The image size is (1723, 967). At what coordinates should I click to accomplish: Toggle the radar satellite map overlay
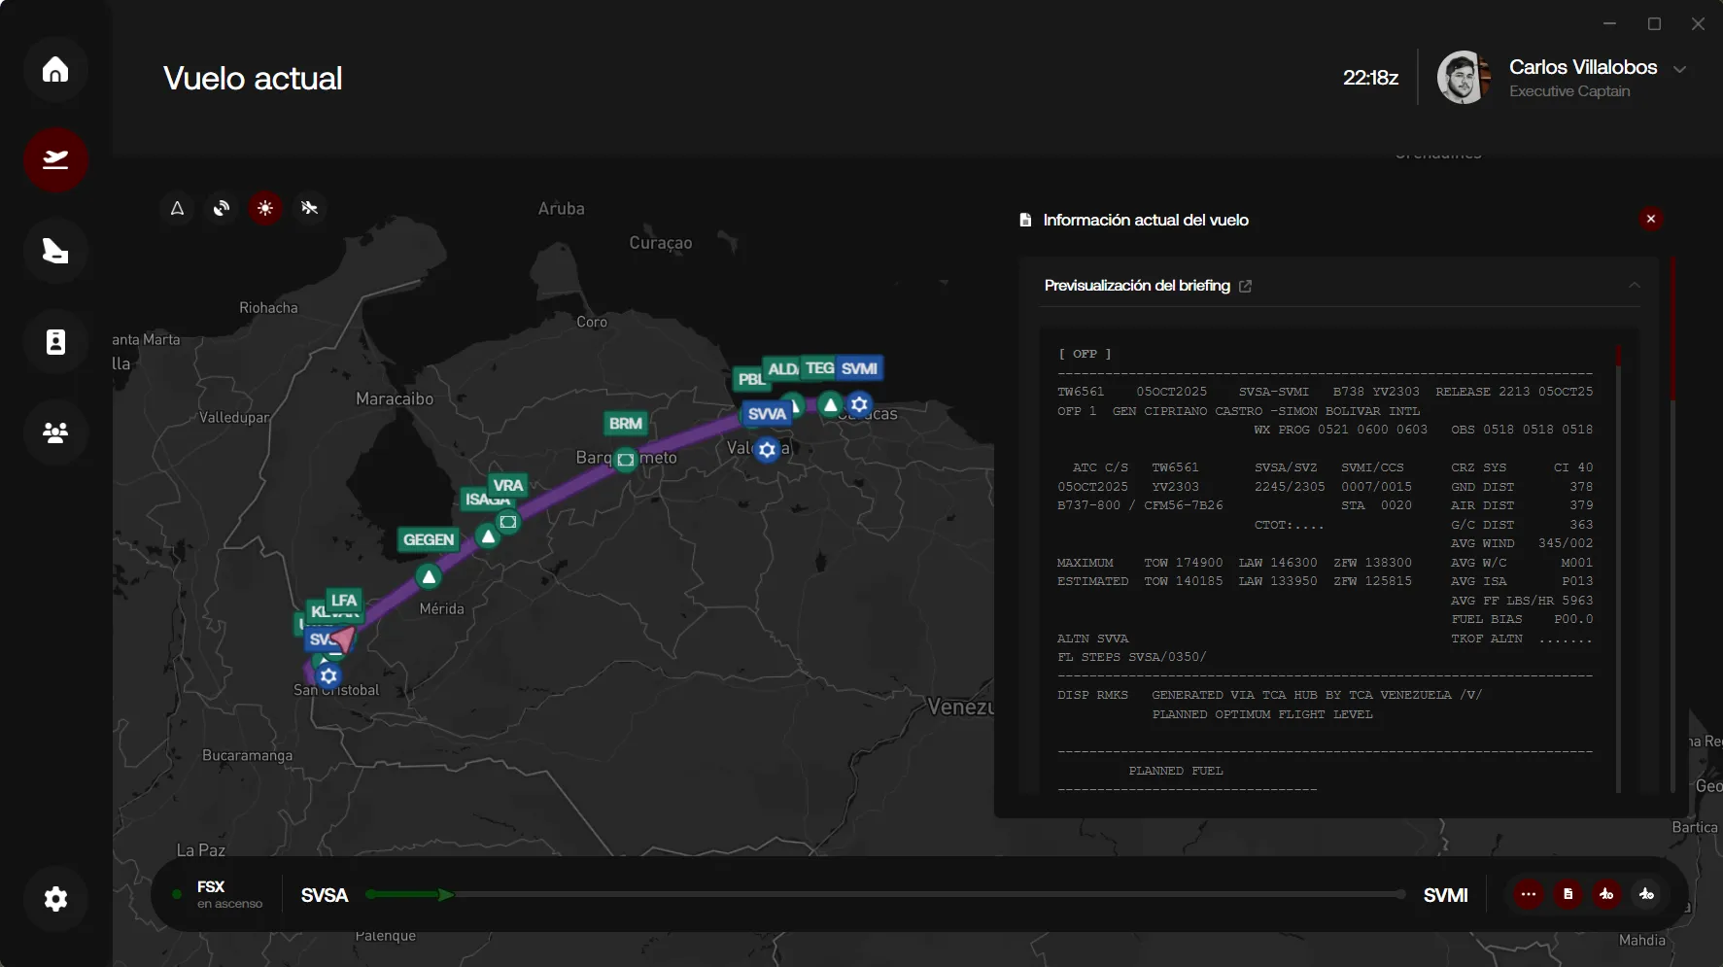point(222,208)
